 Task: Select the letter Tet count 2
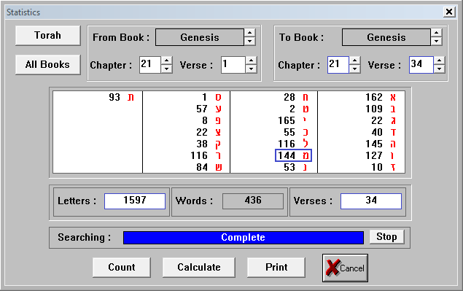(299, 109)
